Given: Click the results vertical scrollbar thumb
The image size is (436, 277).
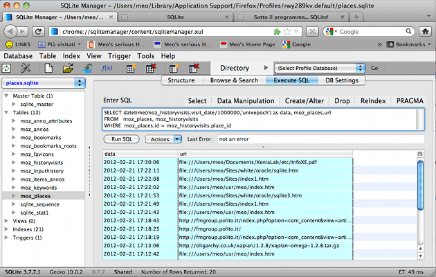Looking at the screenshot, I should (421, 186).
